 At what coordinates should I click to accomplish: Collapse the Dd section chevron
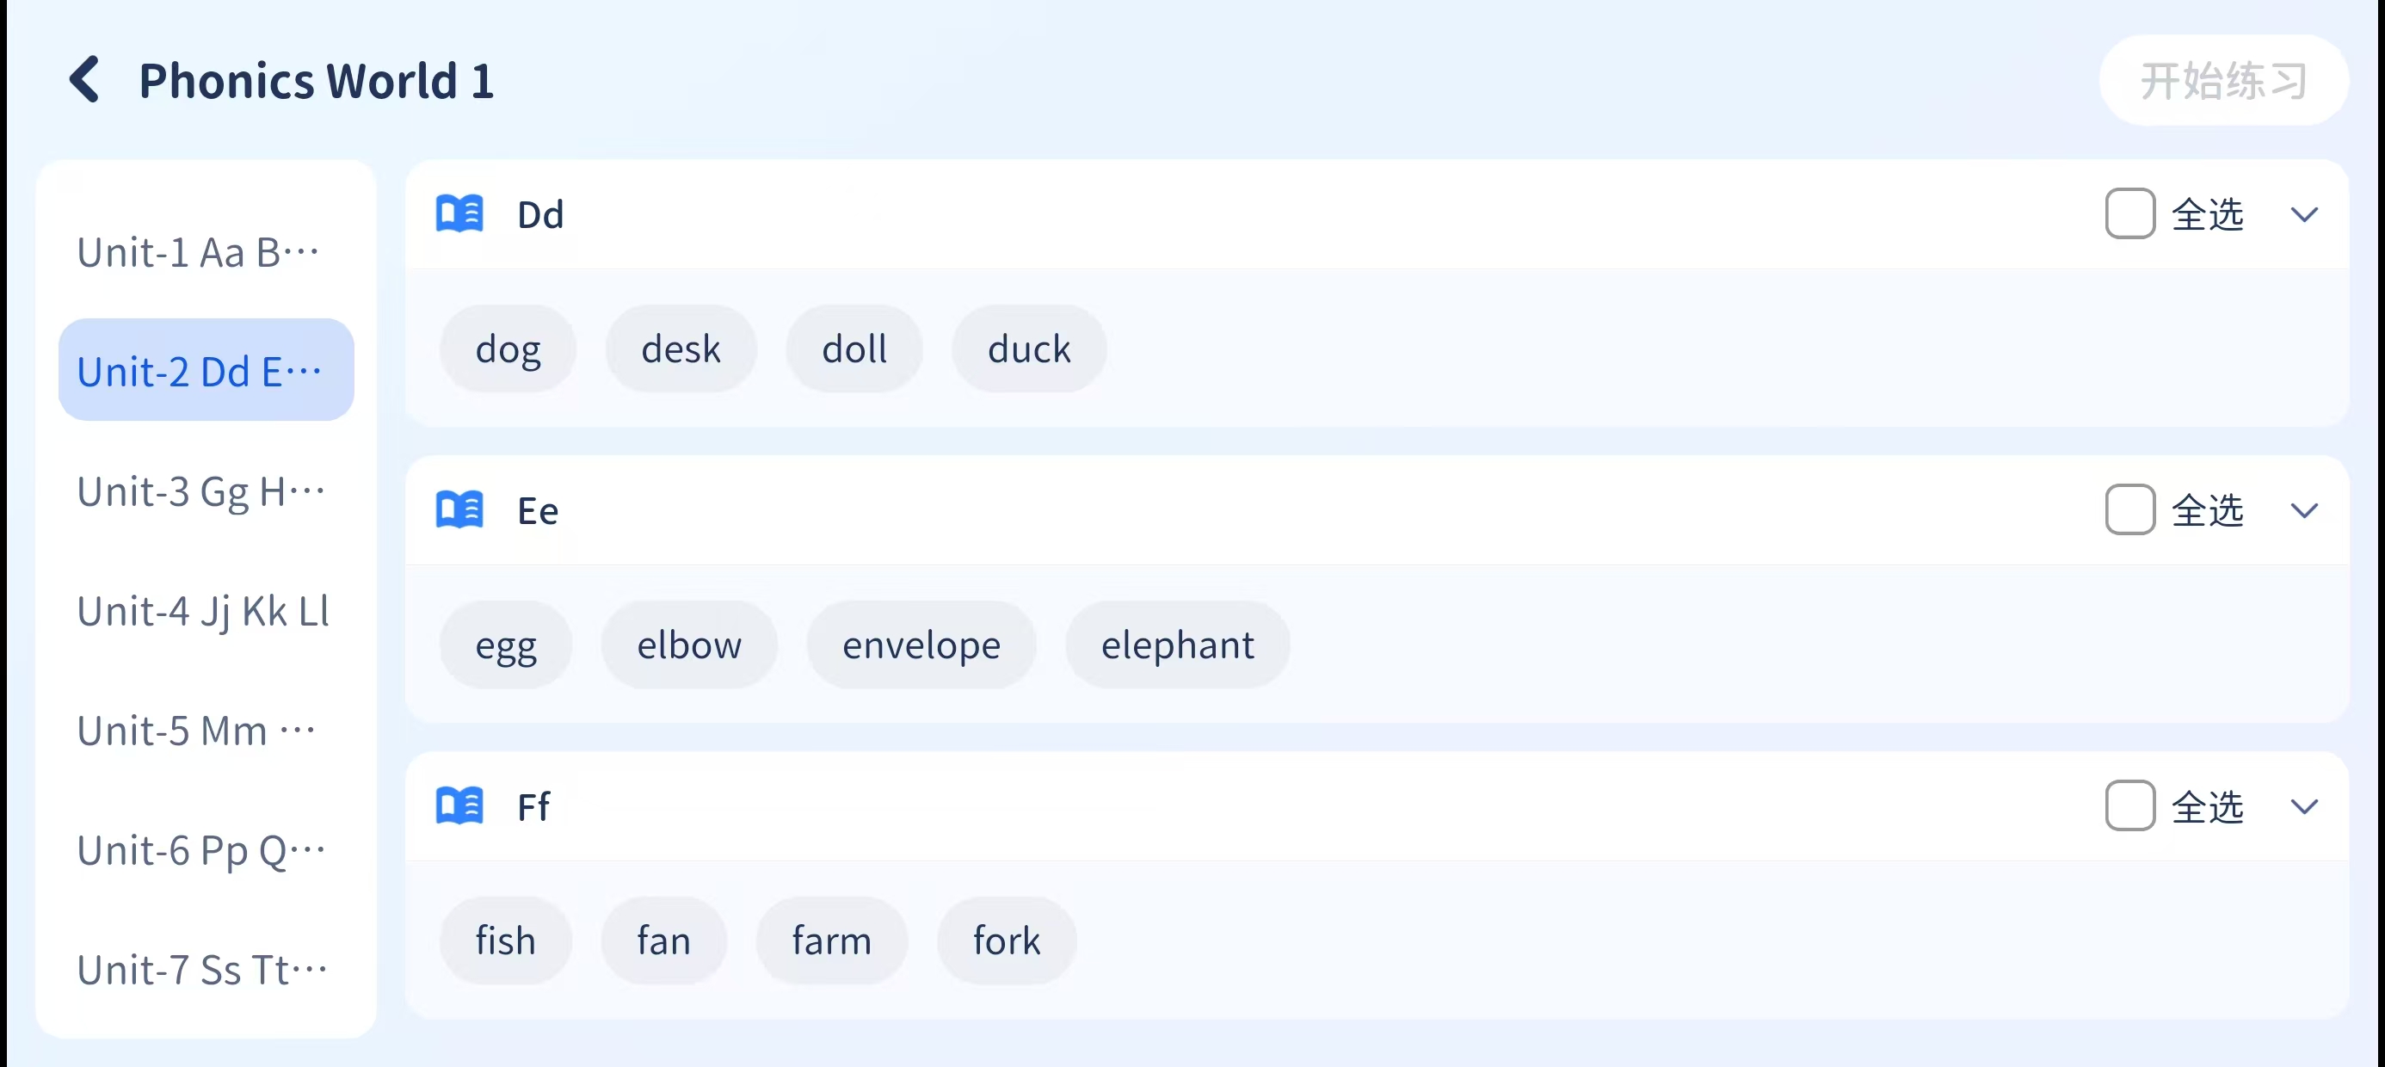click(x=2303, y=214)
